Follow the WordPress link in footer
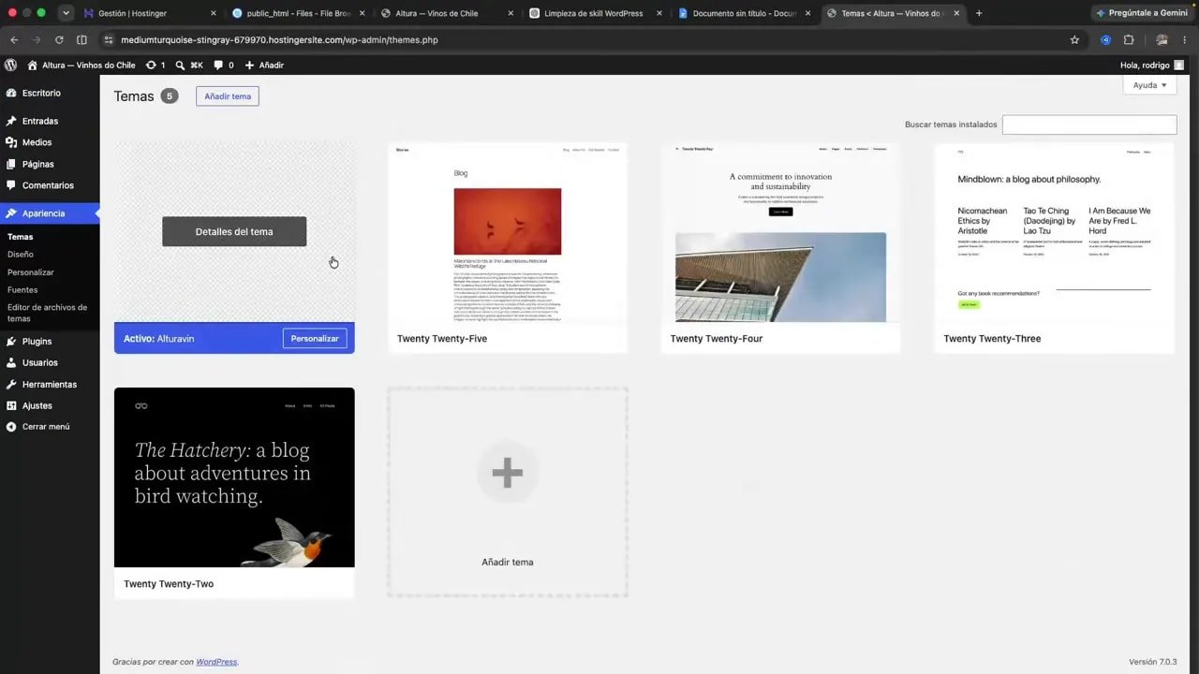 216,662
